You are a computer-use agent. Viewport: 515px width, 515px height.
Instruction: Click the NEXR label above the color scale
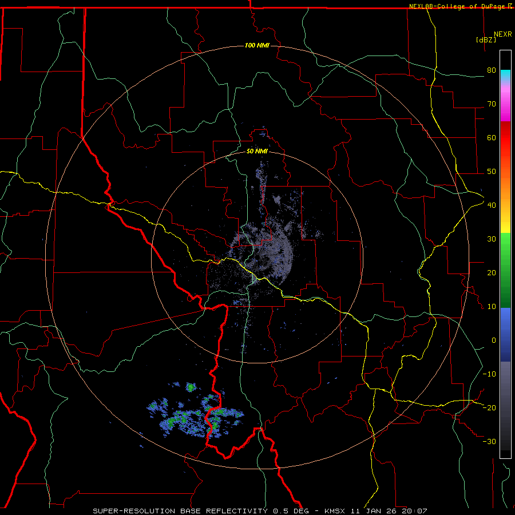click(503, 34)
